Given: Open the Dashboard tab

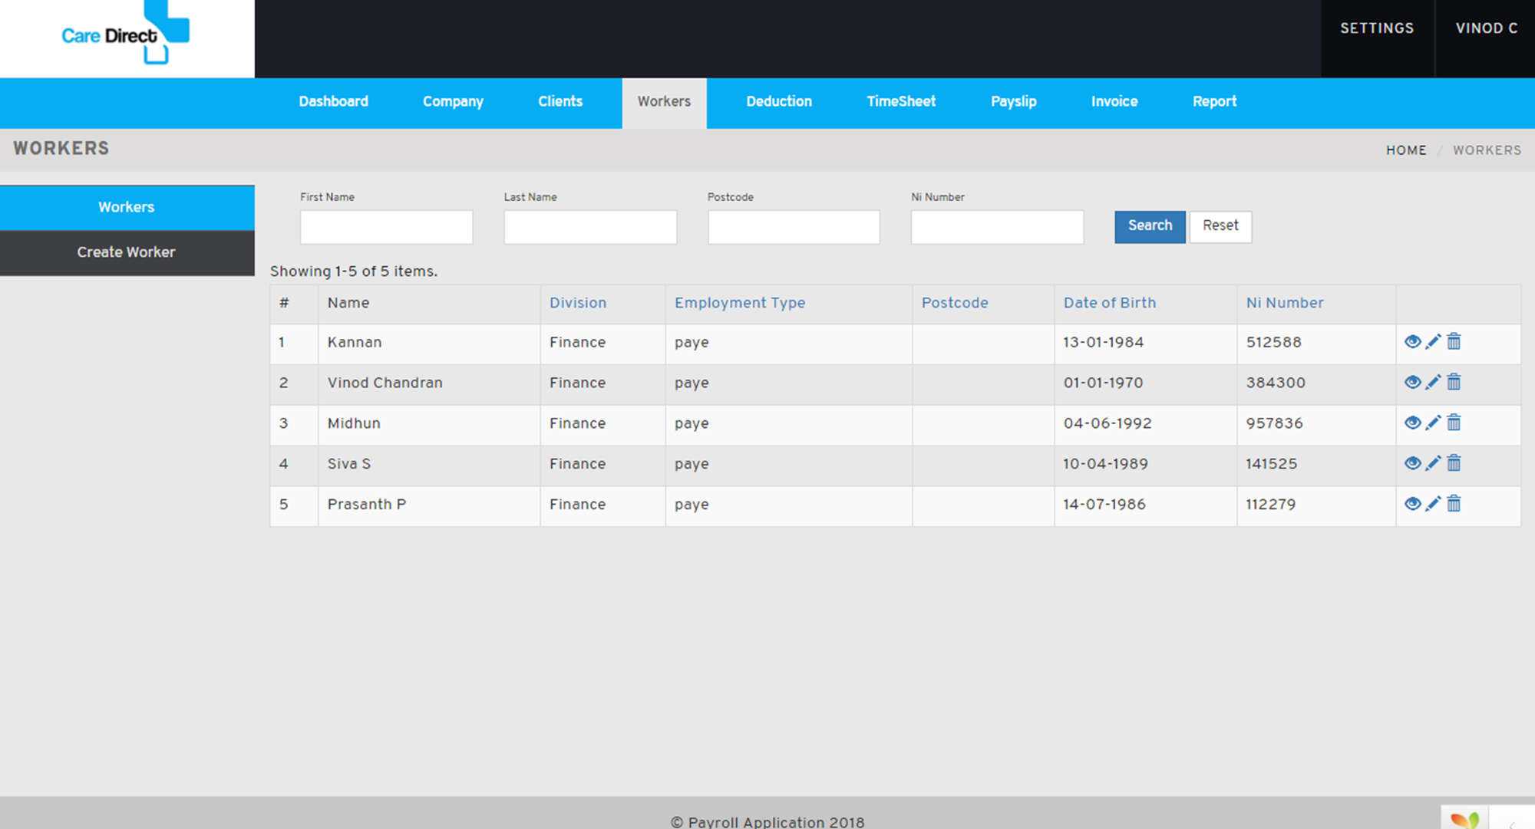Looking at the screenshot, I should coord(333,102).
